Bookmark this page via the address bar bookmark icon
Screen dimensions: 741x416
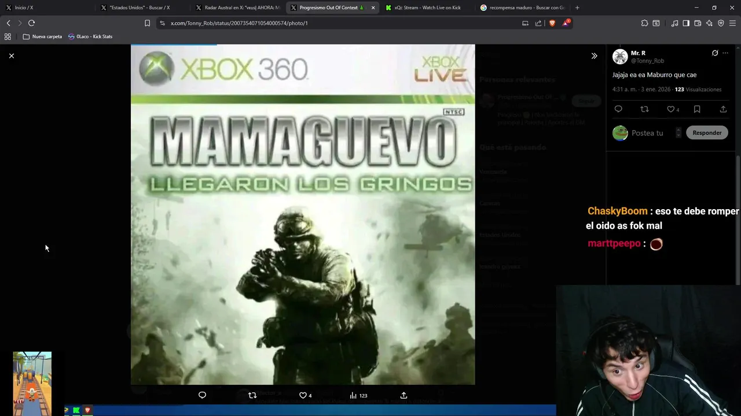click(x=147, y=23)
